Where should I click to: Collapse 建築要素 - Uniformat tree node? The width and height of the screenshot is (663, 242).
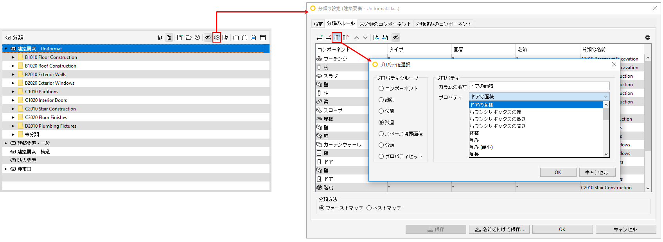point(6,49)
